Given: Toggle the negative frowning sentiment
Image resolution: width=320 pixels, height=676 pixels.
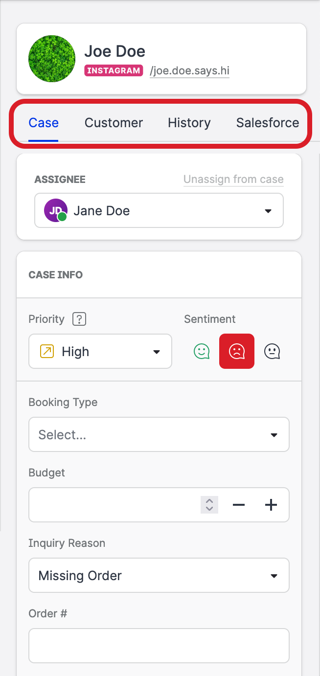Looking at the screenshot, I should pyautogui.click(x=237, y=351).
